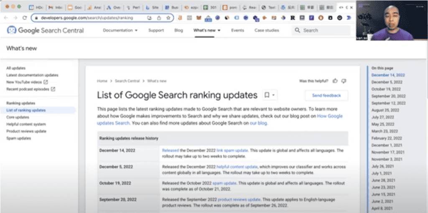Select Product reviews update in sidebar
Viewport: 428px width, 213px height.
26,131
